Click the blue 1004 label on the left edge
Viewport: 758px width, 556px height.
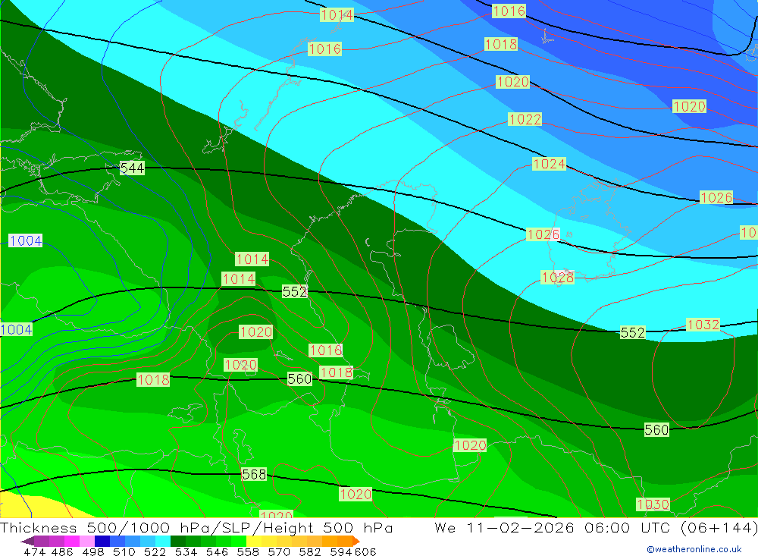[17, 329]
